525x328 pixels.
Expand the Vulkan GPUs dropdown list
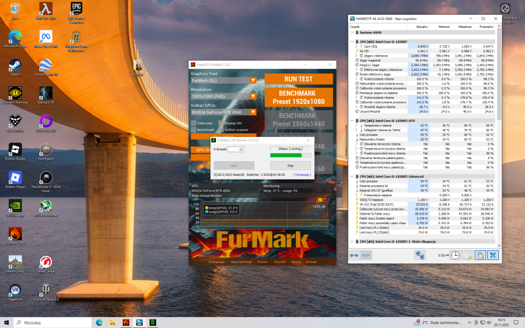(x=253, y=112)
